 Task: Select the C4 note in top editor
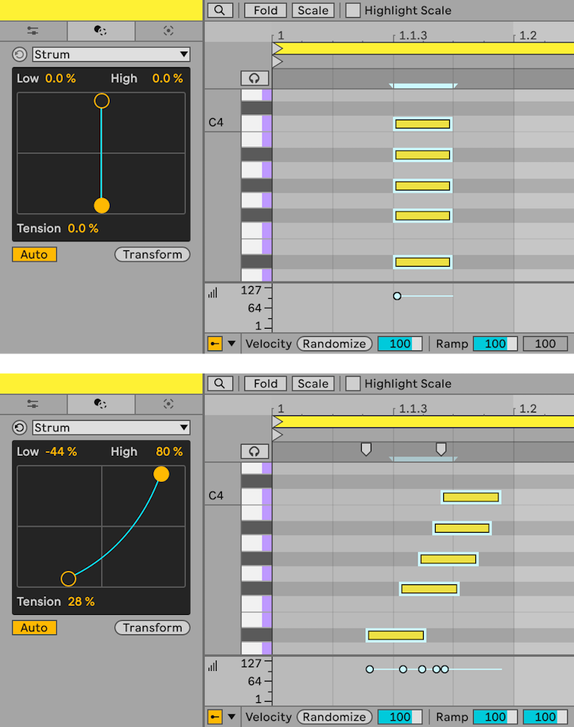[422, 124]
